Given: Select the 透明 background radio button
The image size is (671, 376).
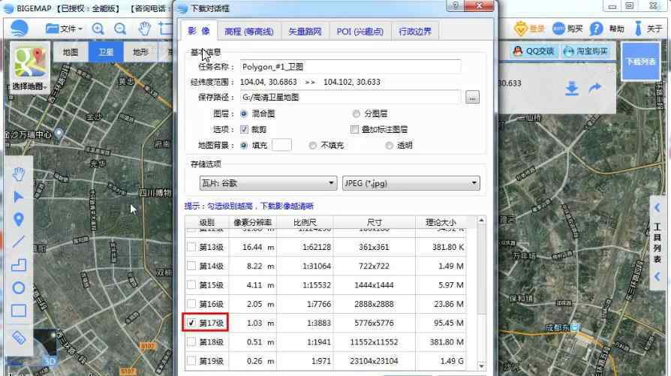Looking at the screenshot, I should coord(389,146).
